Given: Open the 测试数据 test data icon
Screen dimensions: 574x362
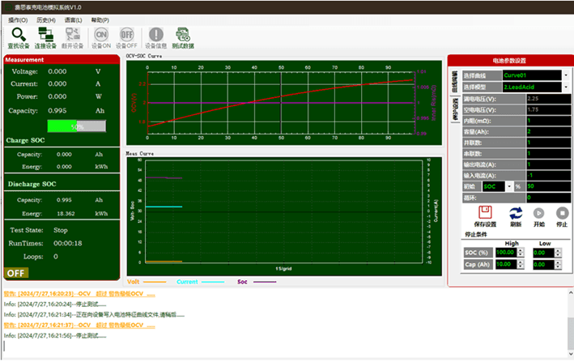Looking at the screenshot, I should coord(183,35).
